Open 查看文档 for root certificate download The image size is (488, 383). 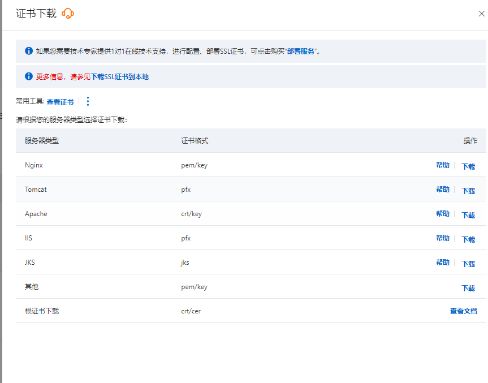(464, 311)
